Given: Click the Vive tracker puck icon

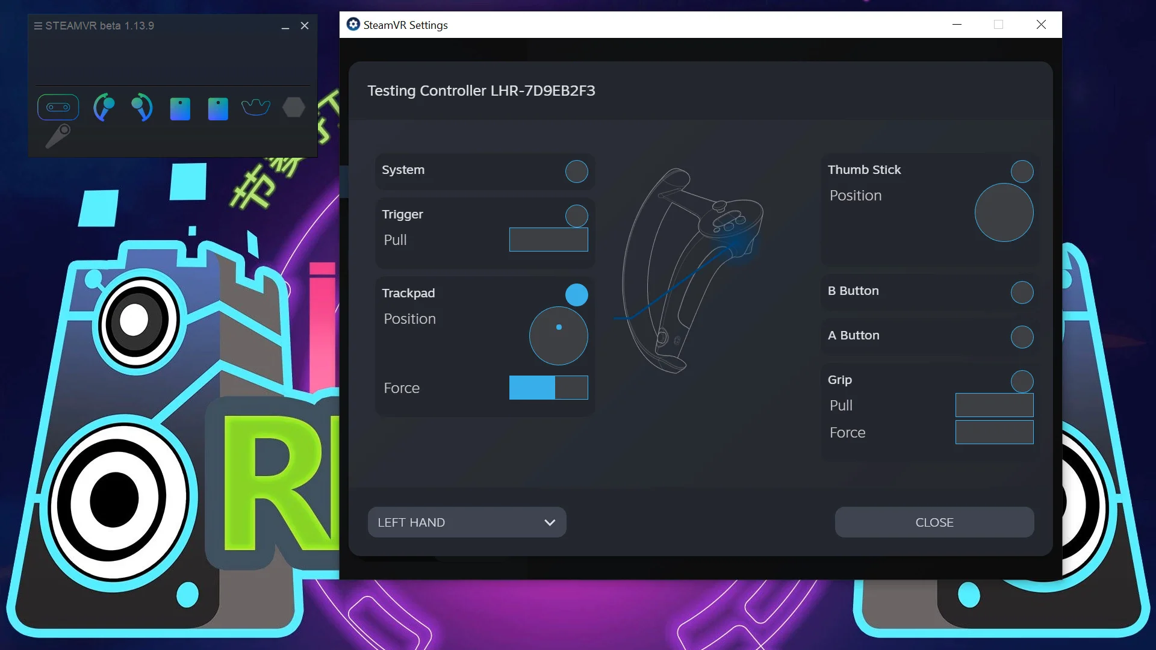Looking at the screenshot, I should pos(256,107).
